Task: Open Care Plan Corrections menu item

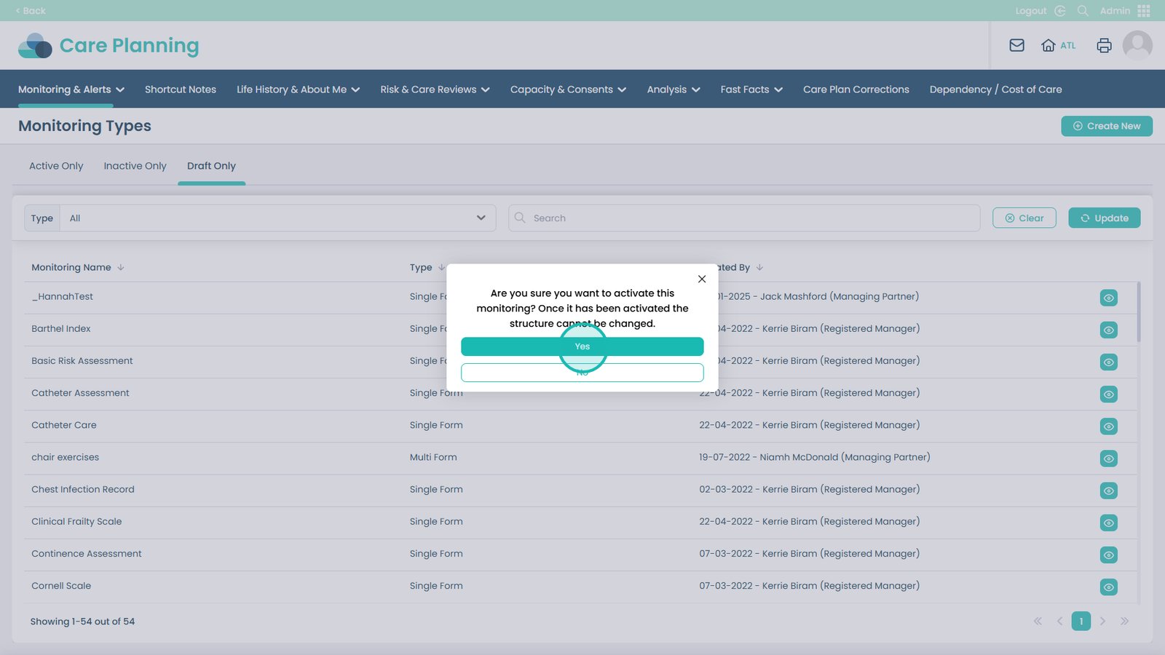Action: 856,90
